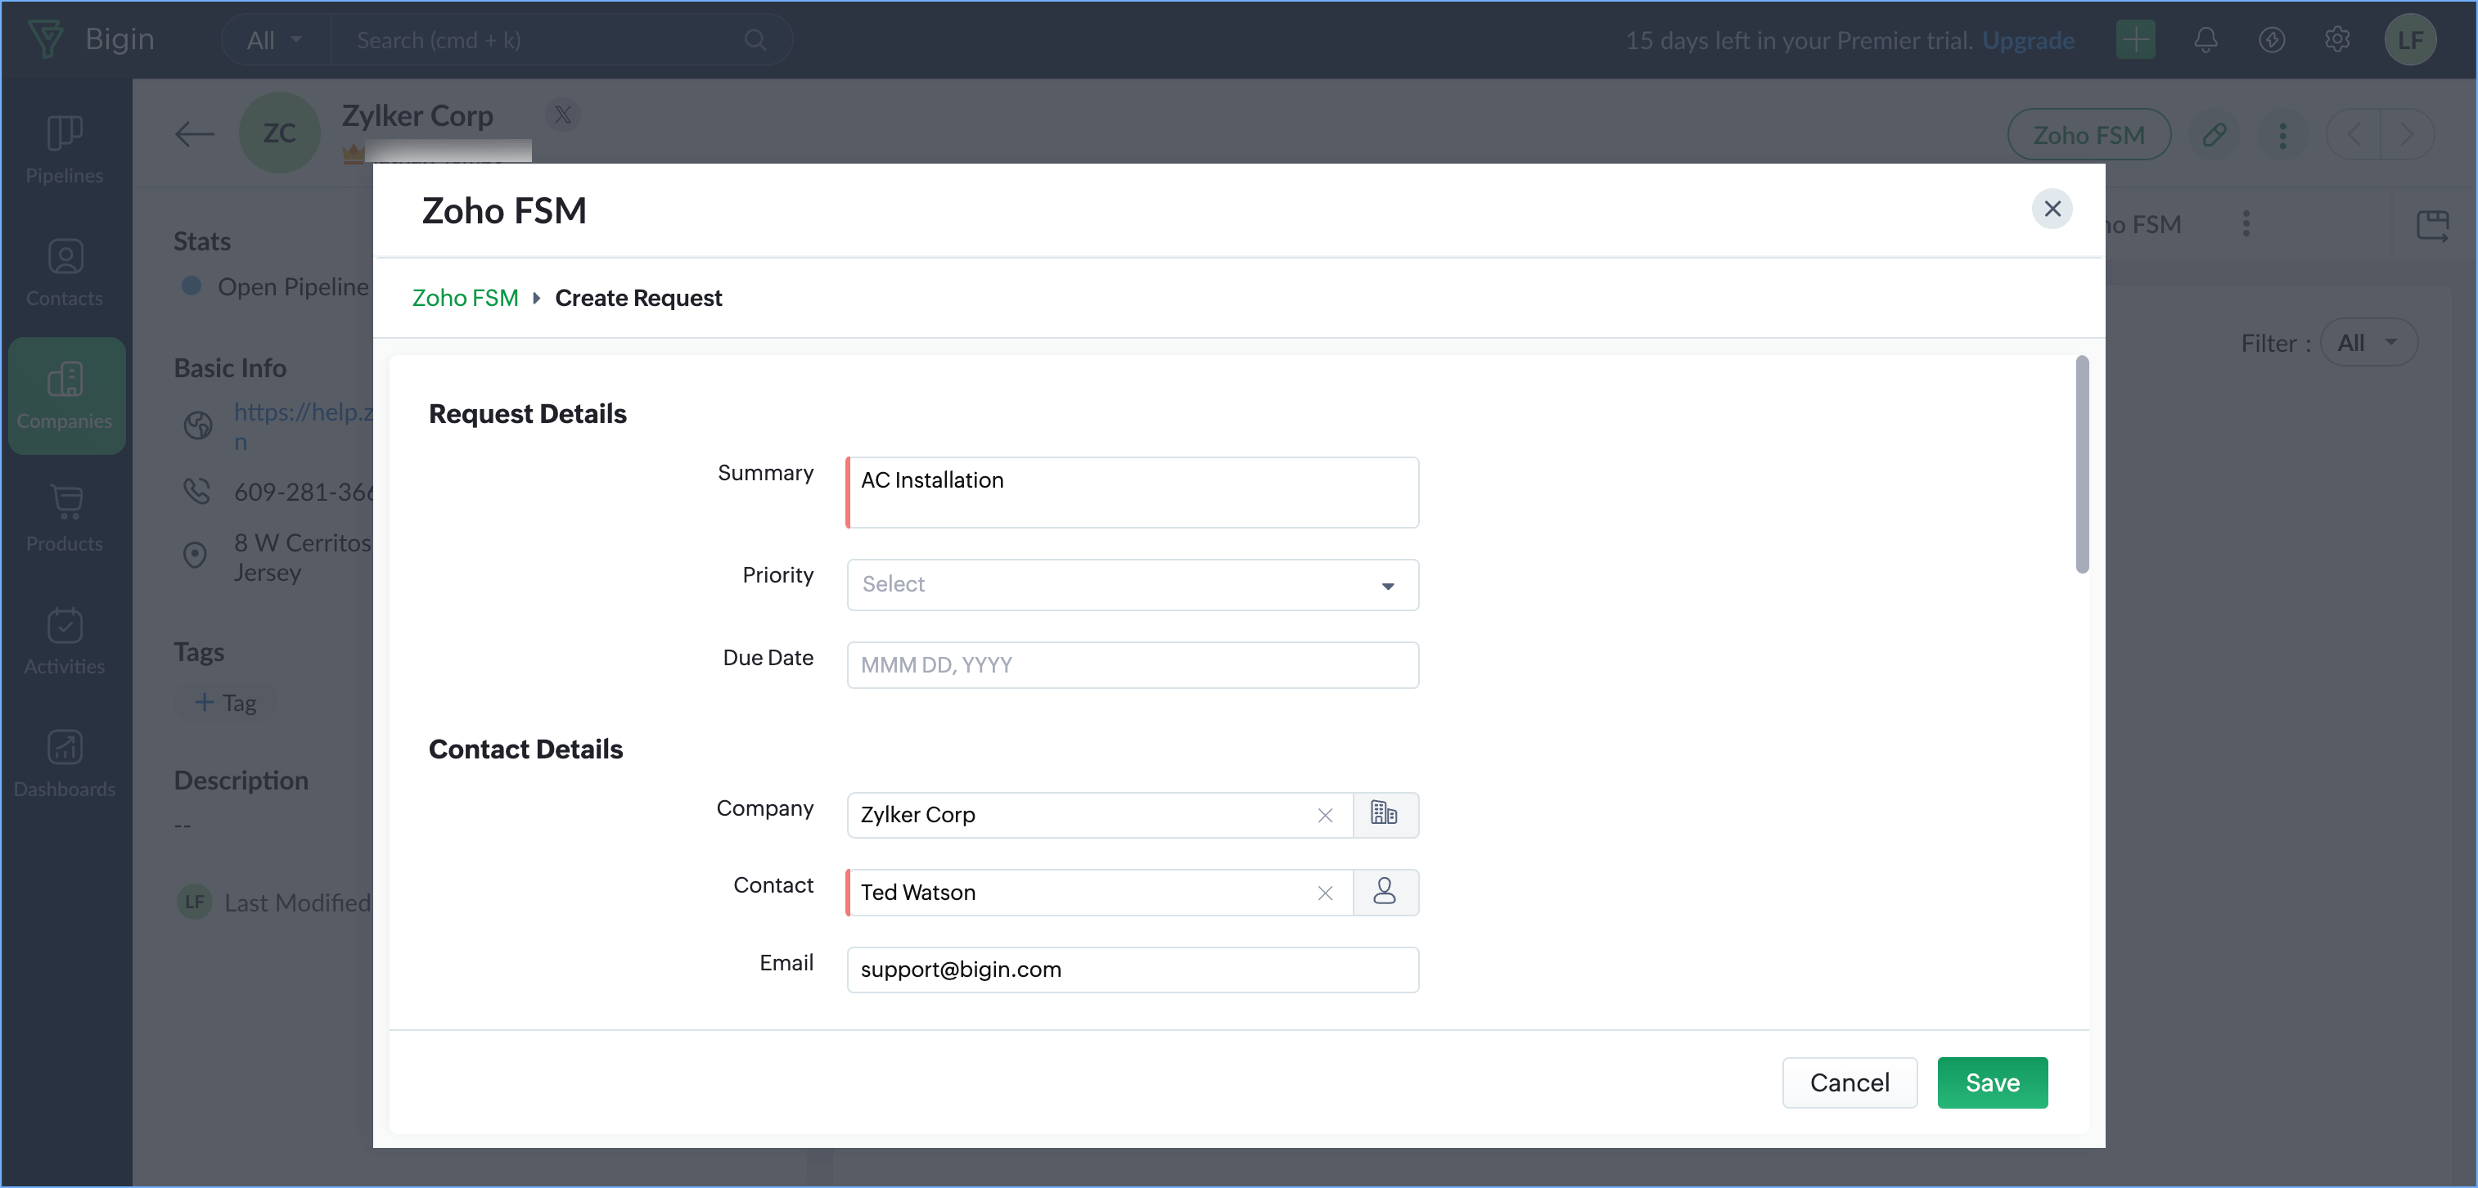This screenshot has height=1188, width=2478.
Task: Save the request
Action: click(1991, 1082)
